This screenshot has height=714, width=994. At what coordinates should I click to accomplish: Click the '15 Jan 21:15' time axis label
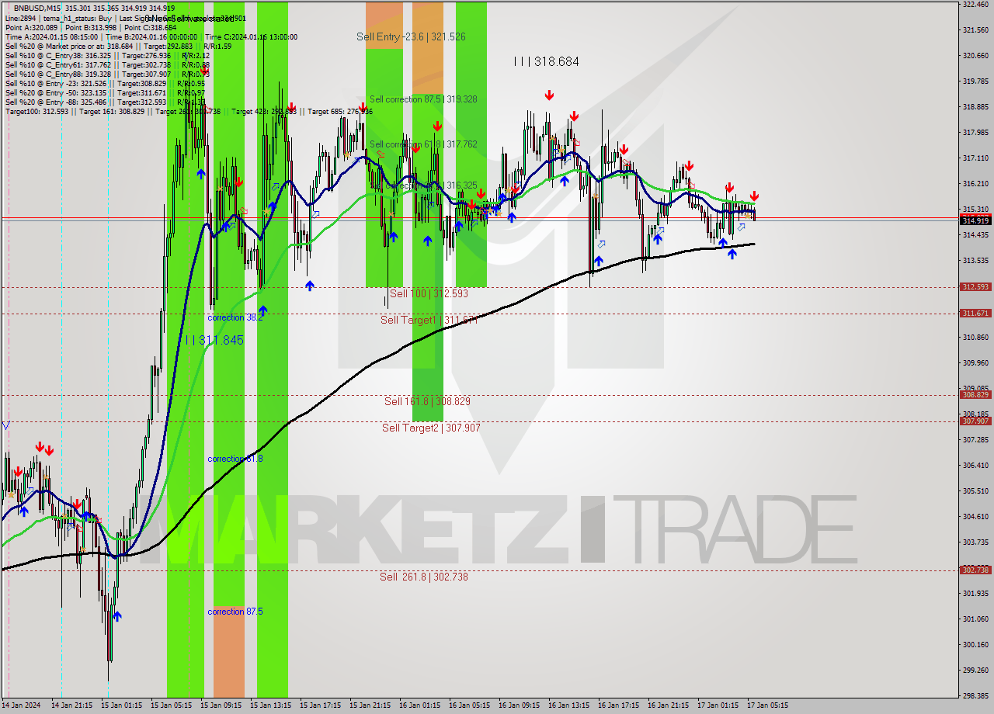pos(370,706)
